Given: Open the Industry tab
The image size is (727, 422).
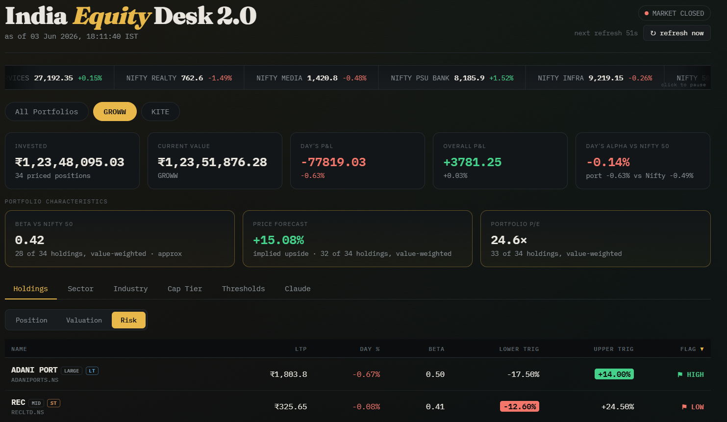Looking at the screenshot, I should [x=130, y=289].
